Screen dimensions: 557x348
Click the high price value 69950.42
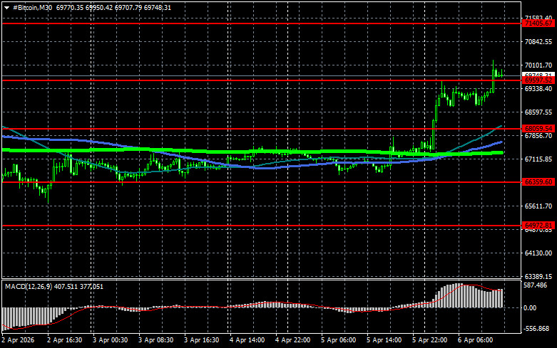pyautogui.click(x=98, y=7)
